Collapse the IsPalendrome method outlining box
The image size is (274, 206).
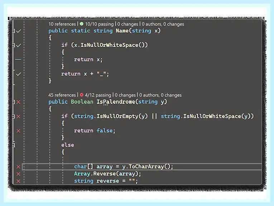tap(13, 102)
